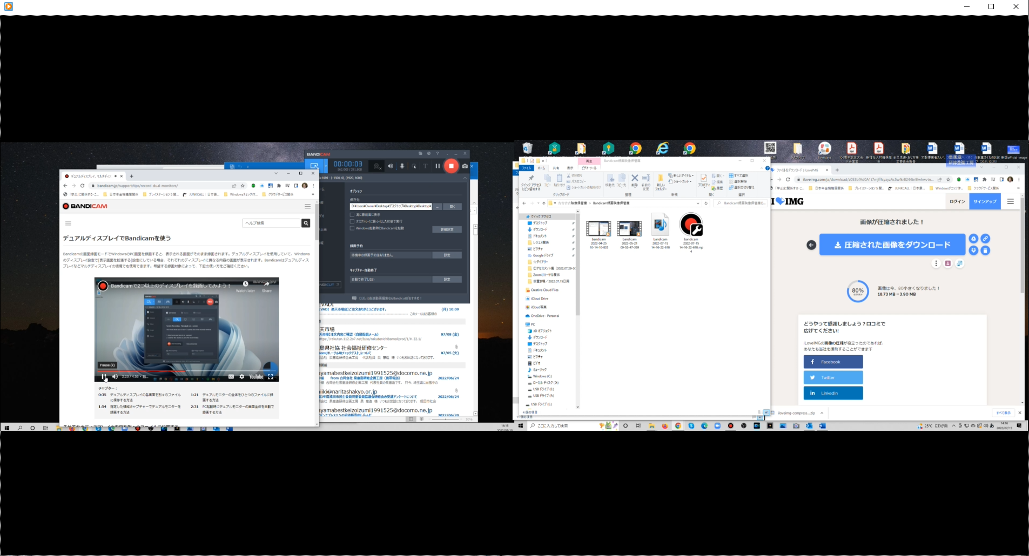
Task: Toggle Bandicam microphone icon
Action: pyautogui.click(x=402, y=166)
